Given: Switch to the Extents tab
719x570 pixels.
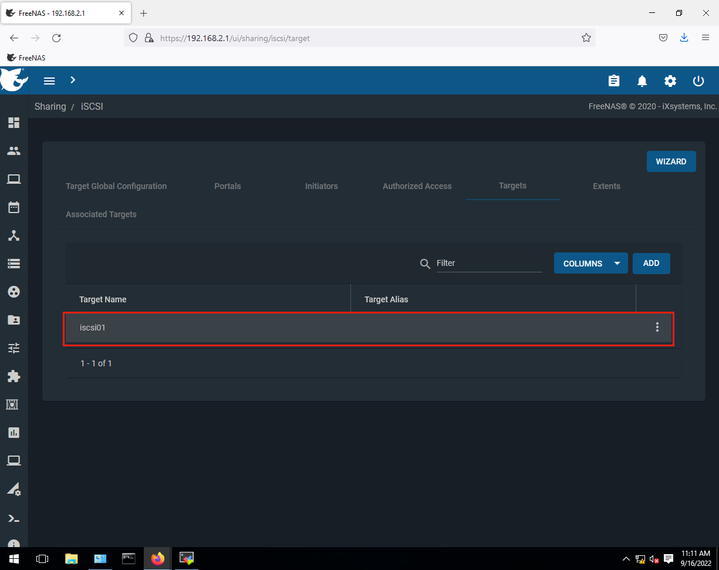Looking at the screenshot, I should [607, 186].
